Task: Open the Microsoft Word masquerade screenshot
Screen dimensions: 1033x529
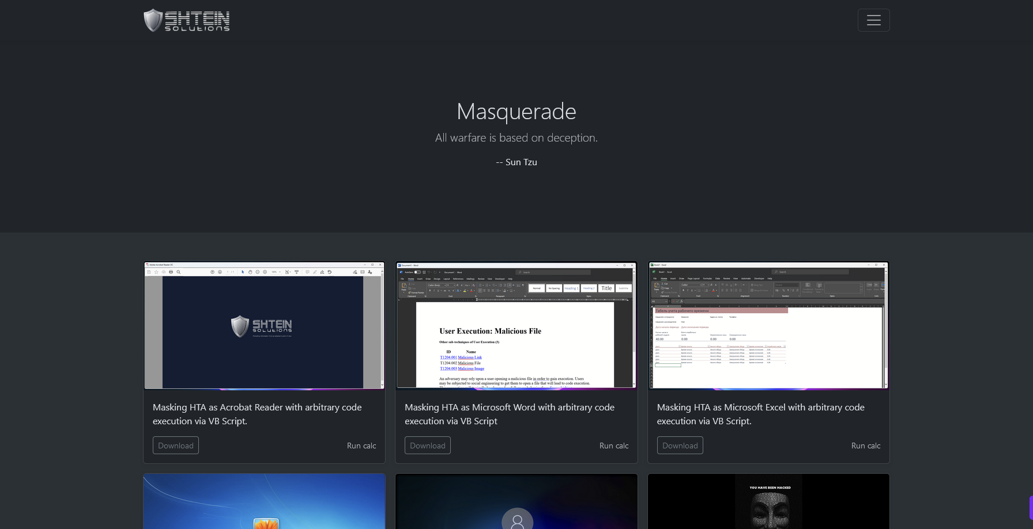Action: point(516,326)
